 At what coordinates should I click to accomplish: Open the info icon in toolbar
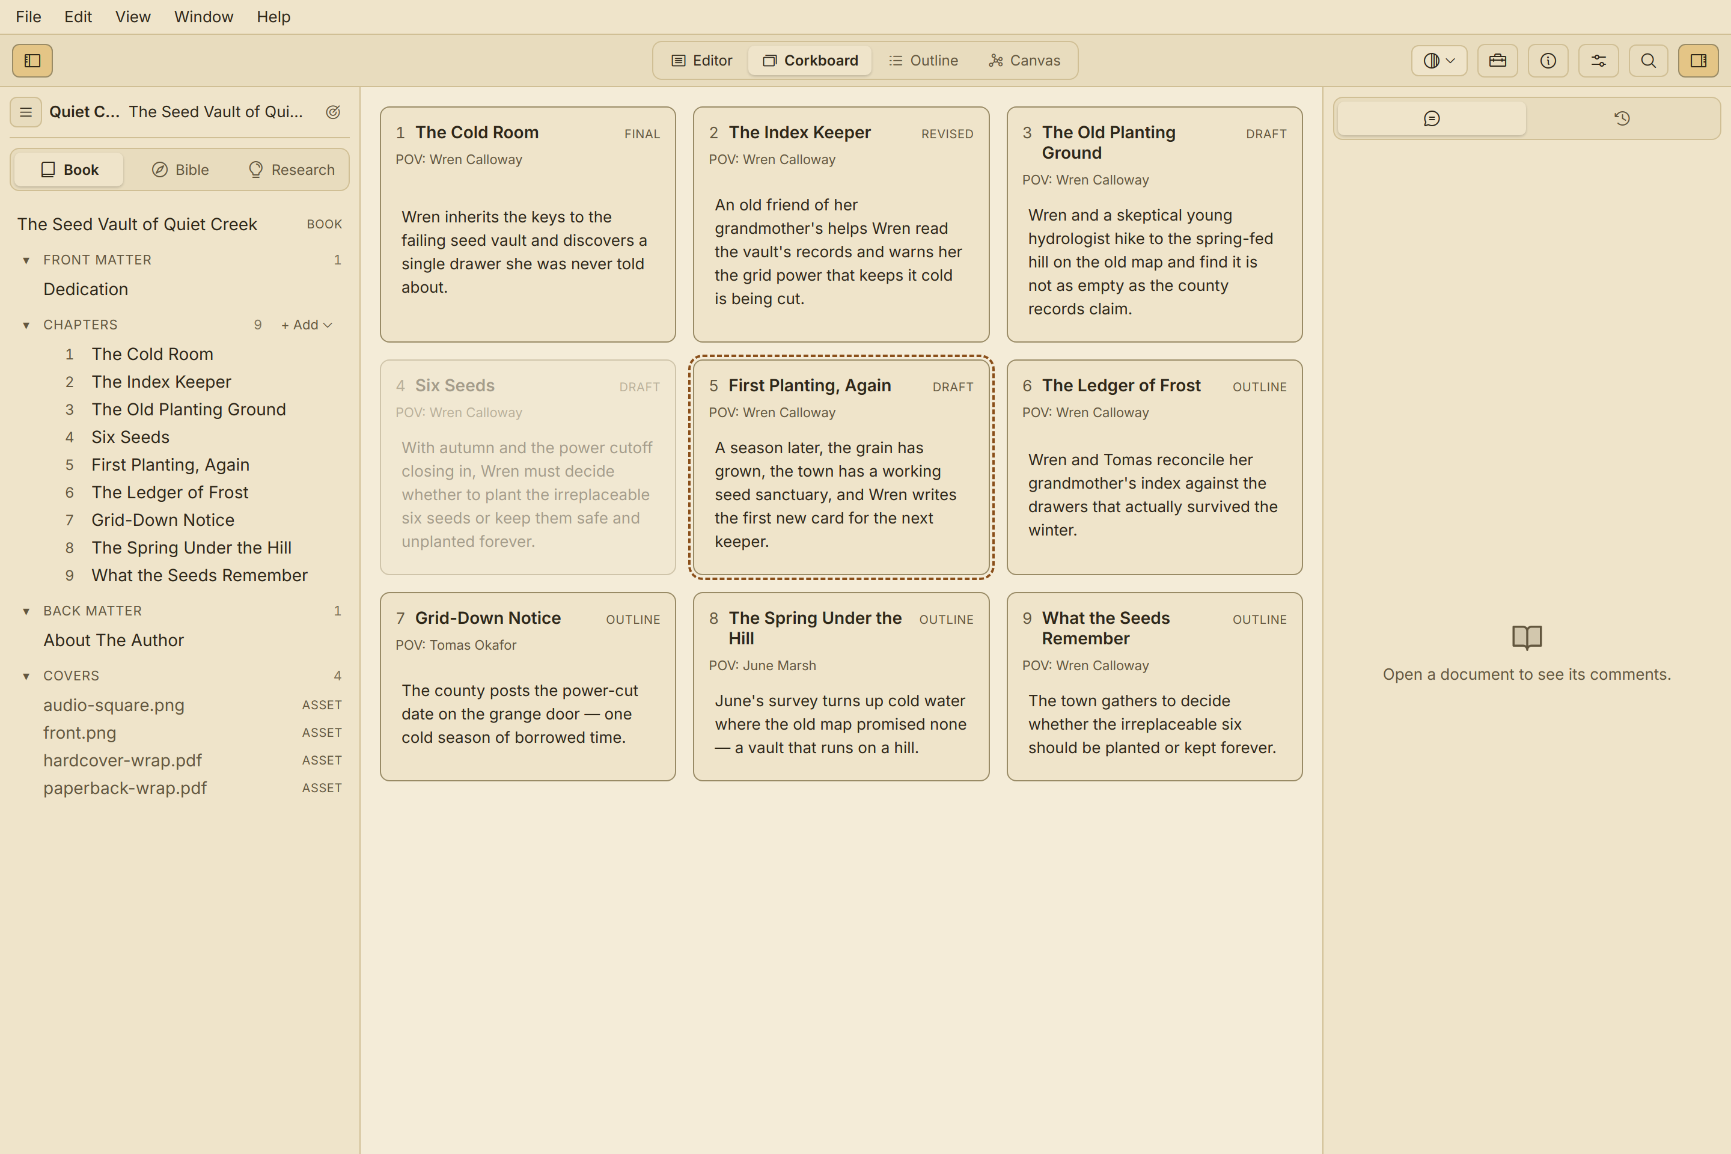point(1548,60)
